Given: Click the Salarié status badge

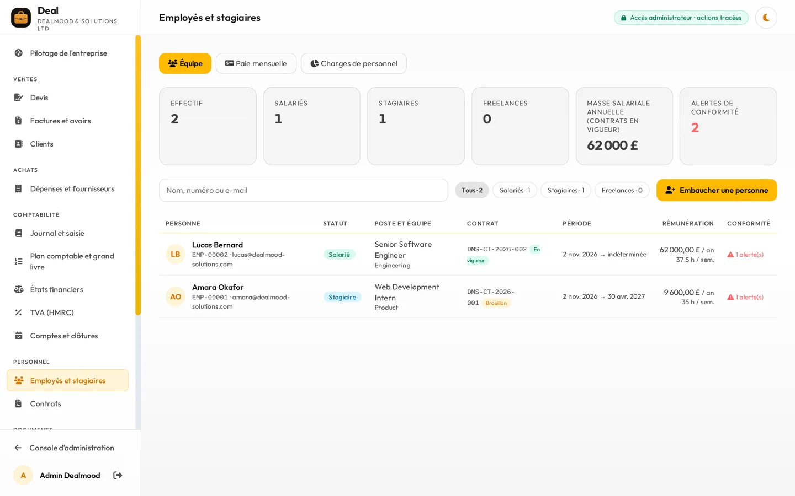Looking at the screenshot, I should click(x=339, y=255).
